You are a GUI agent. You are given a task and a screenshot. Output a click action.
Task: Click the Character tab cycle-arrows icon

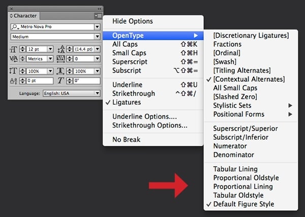[x=12, y=16]
